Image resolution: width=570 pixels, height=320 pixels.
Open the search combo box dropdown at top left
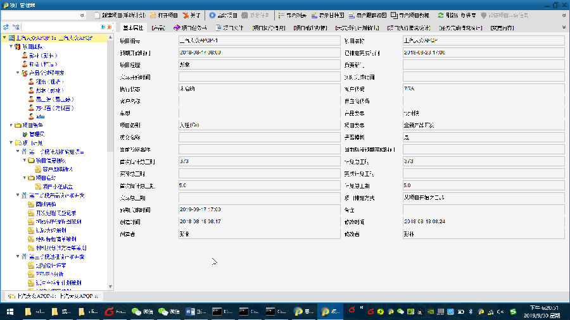[82, 15]
